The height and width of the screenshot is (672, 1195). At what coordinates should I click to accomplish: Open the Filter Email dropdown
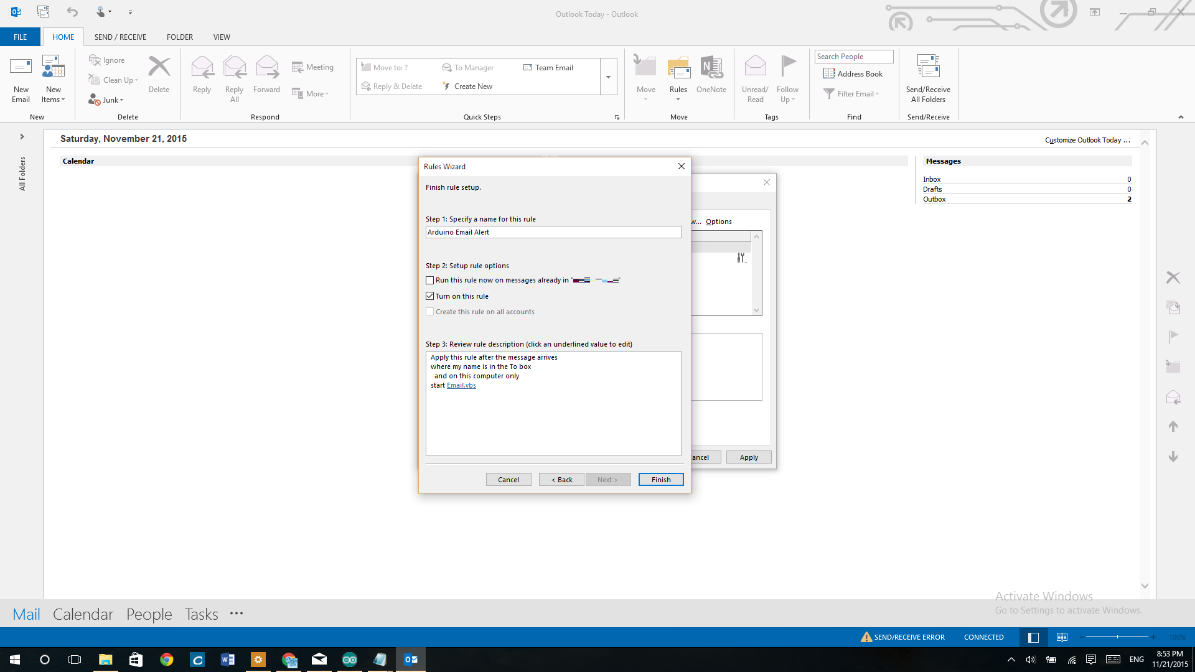(851, 94)
